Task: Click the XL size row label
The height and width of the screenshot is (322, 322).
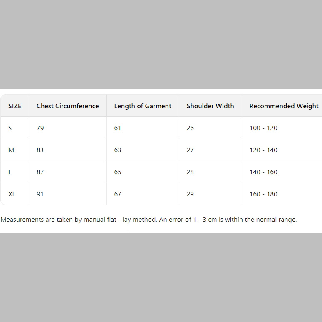Action: coord(12,194)
